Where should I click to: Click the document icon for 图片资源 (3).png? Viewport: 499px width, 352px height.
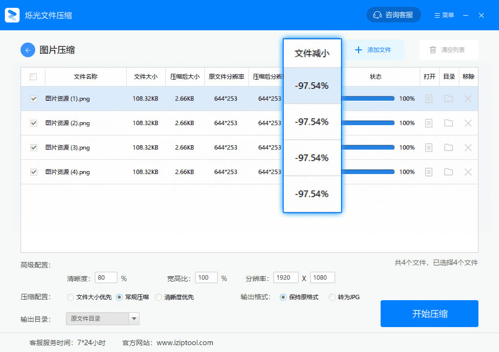coord(429,147)
